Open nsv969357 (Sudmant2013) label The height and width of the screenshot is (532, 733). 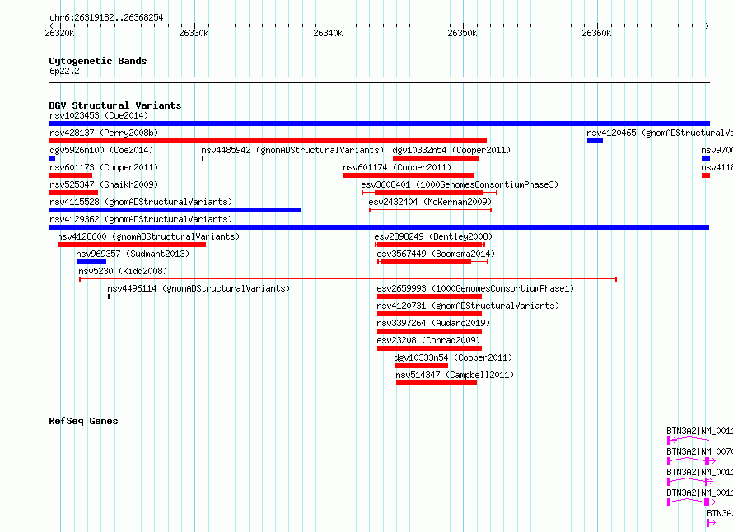133,254
